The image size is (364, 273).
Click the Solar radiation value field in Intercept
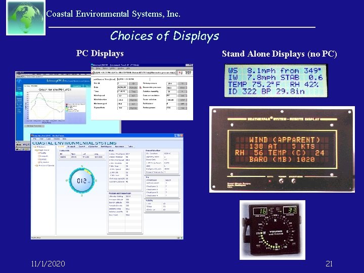tap(171, 100)
